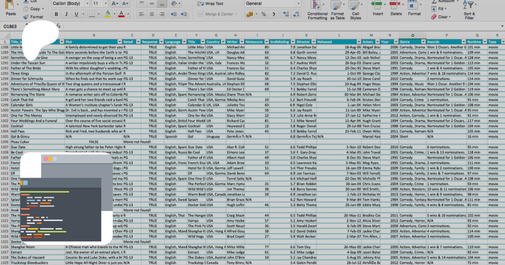The image size is (505, 265).
Task: Apply the yellow fill color bucket
Action: pyautogui.click(x=107, y=14)
